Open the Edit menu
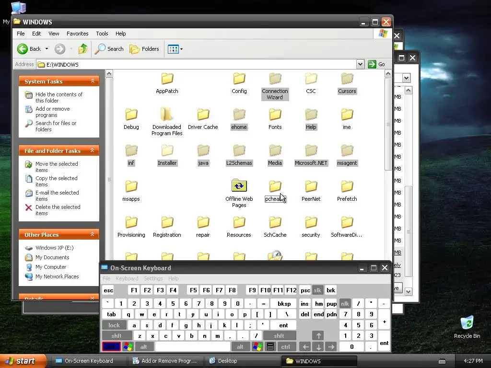 point(36,34)
